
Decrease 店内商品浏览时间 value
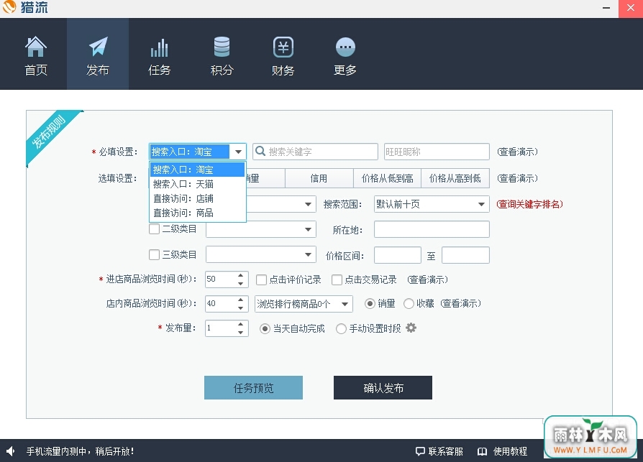point(241,308)
